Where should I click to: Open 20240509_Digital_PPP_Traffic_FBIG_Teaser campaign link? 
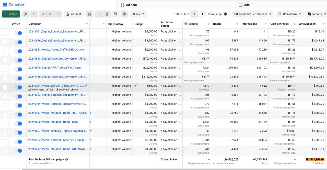(55, 68)
